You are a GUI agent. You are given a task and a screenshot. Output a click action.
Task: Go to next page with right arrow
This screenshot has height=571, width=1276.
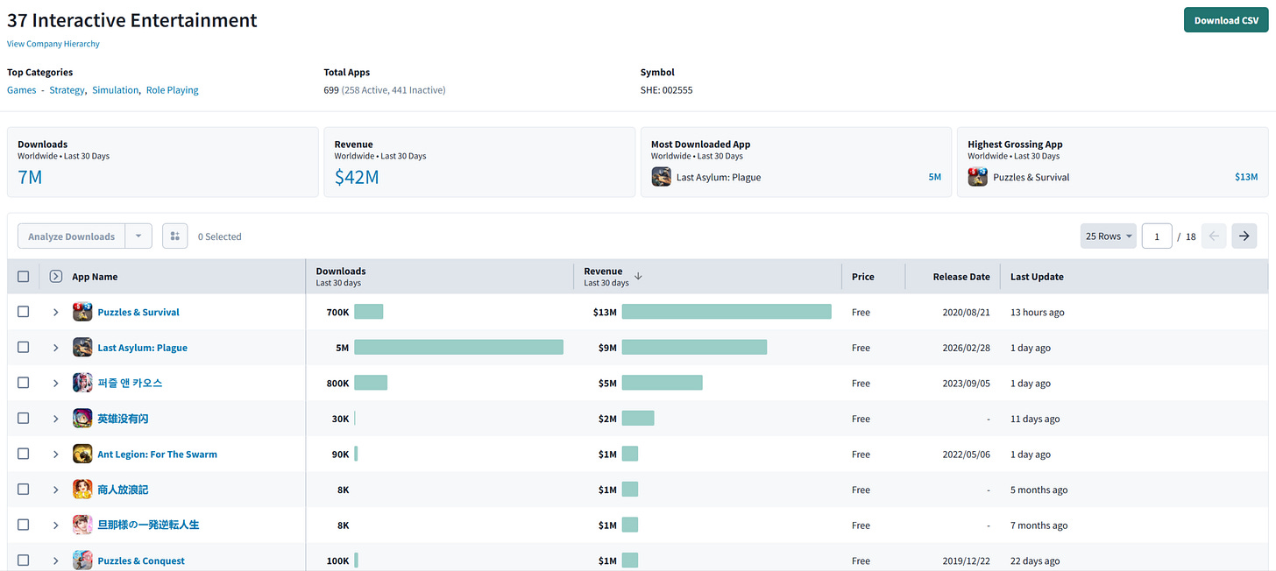click(x=1244, y=236)
